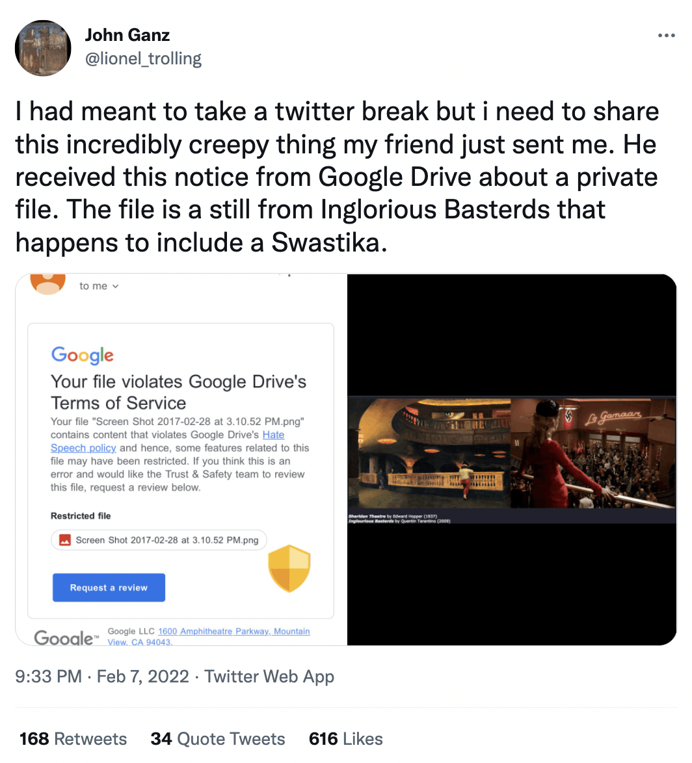
Task: Click the yellow shield badge icon
Action: click(289, 568)
